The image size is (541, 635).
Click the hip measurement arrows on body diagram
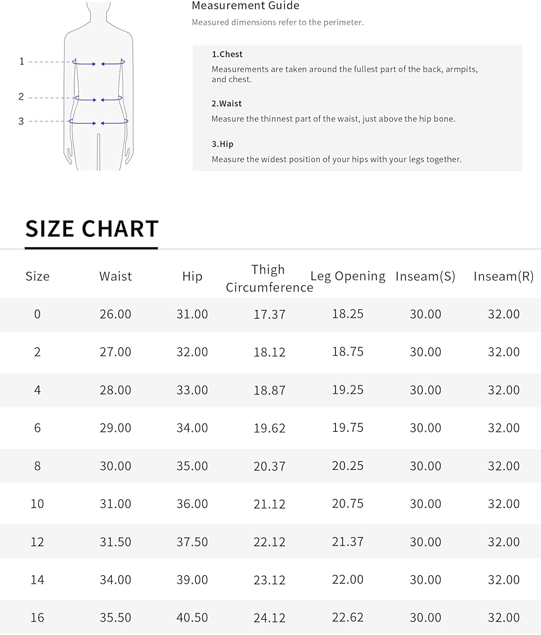99,121
